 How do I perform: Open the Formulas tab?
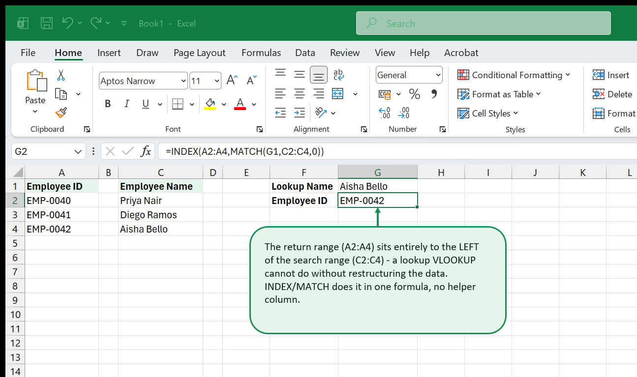click(261, 53)
